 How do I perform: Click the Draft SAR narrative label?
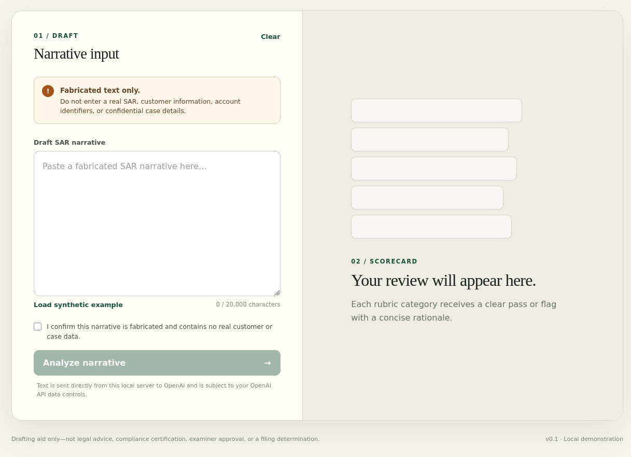click(x=69, y=142)
